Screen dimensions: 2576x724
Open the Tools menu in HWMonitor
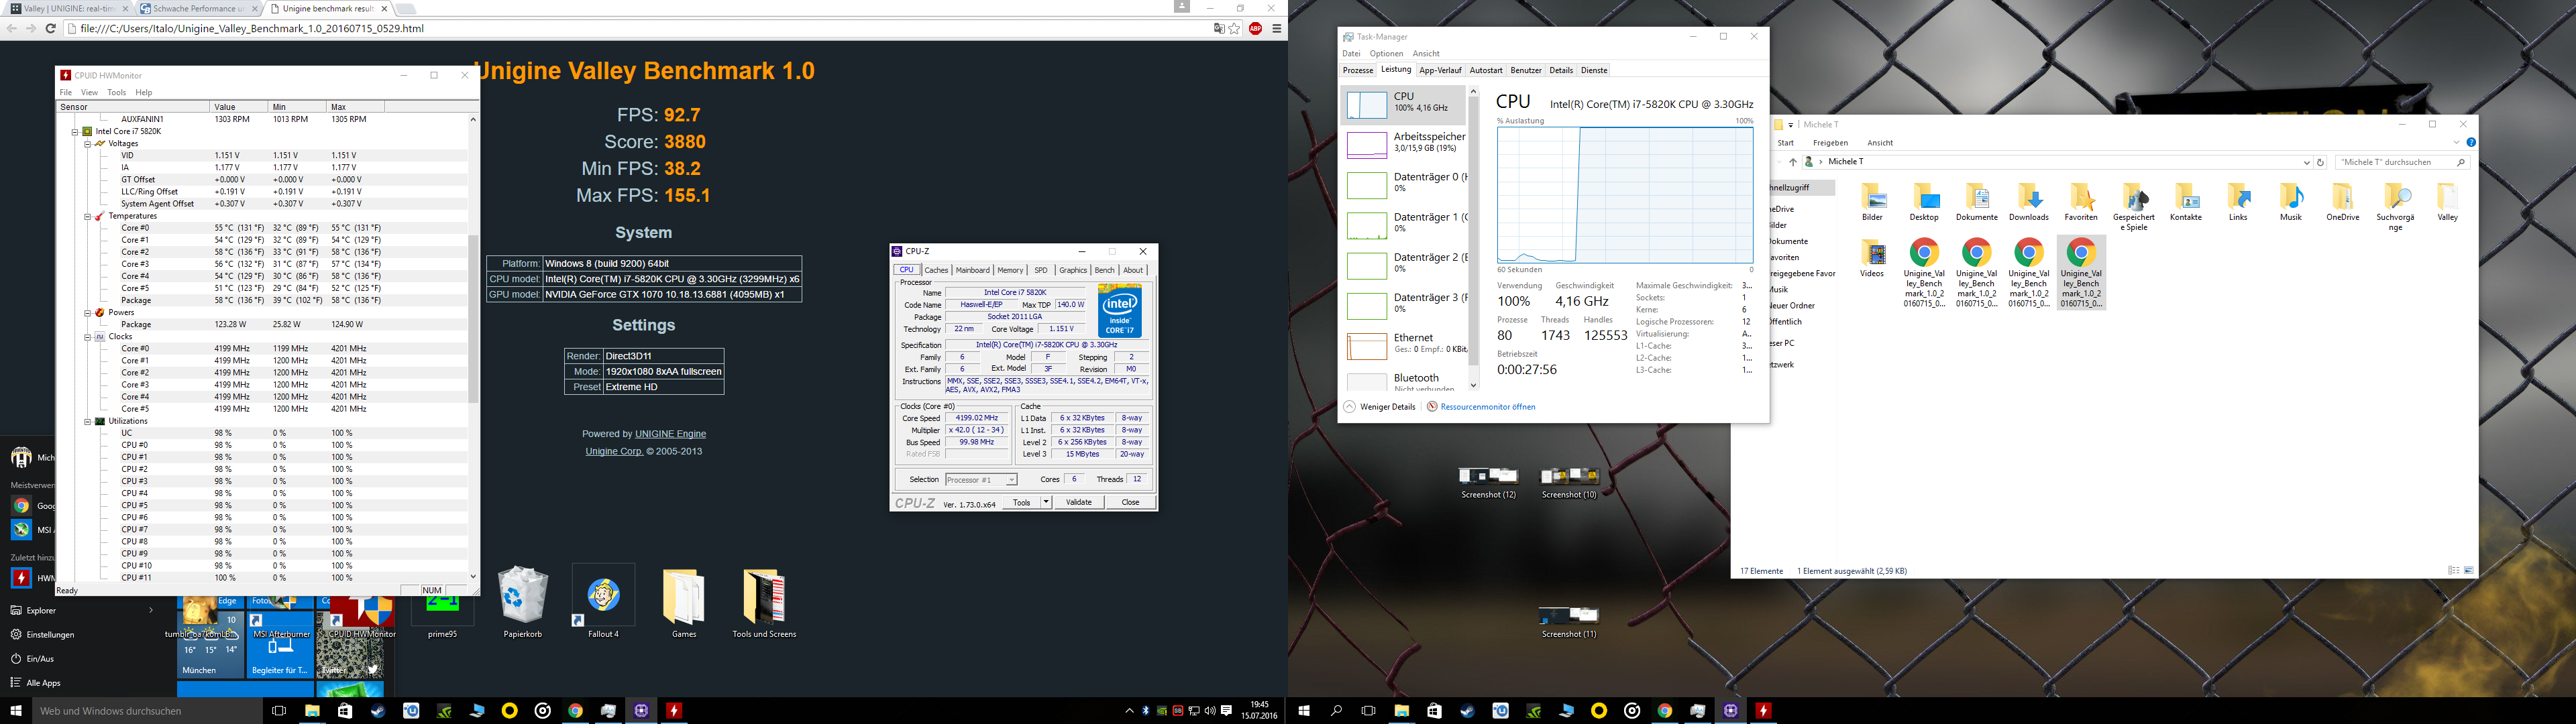116,92
